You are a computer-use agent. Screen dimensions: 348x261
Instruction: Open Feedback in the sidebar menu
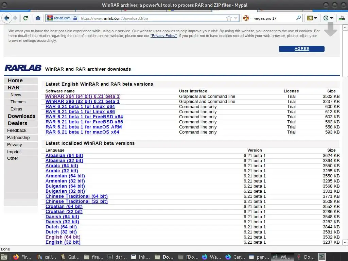[17, 130]
